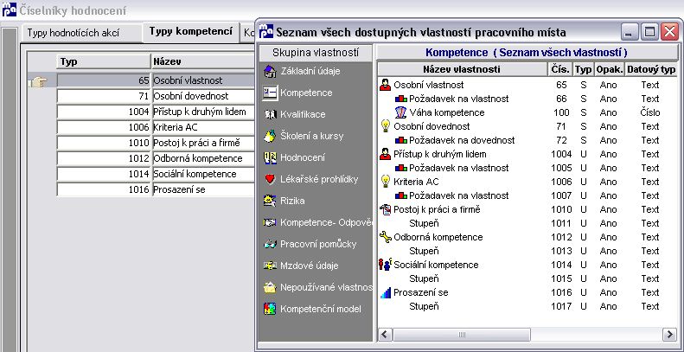Image resolution: width=684 pixels, height=352 pixels.
Task: Select Odborná kompetence cell in Číselníky table
Action: tap(203, 158)
